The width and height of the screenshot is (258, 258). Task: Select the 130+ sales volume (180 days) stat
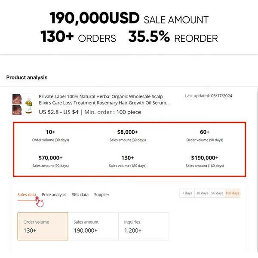[128, 161]
